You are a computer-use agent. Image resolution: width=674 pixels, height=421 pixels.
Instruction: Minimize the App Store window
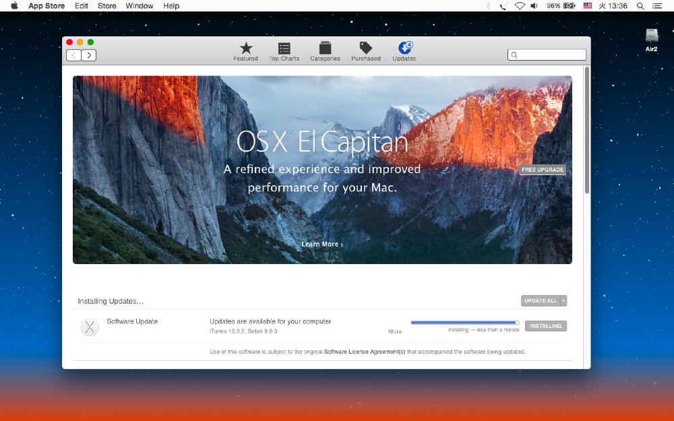point(80,42)
